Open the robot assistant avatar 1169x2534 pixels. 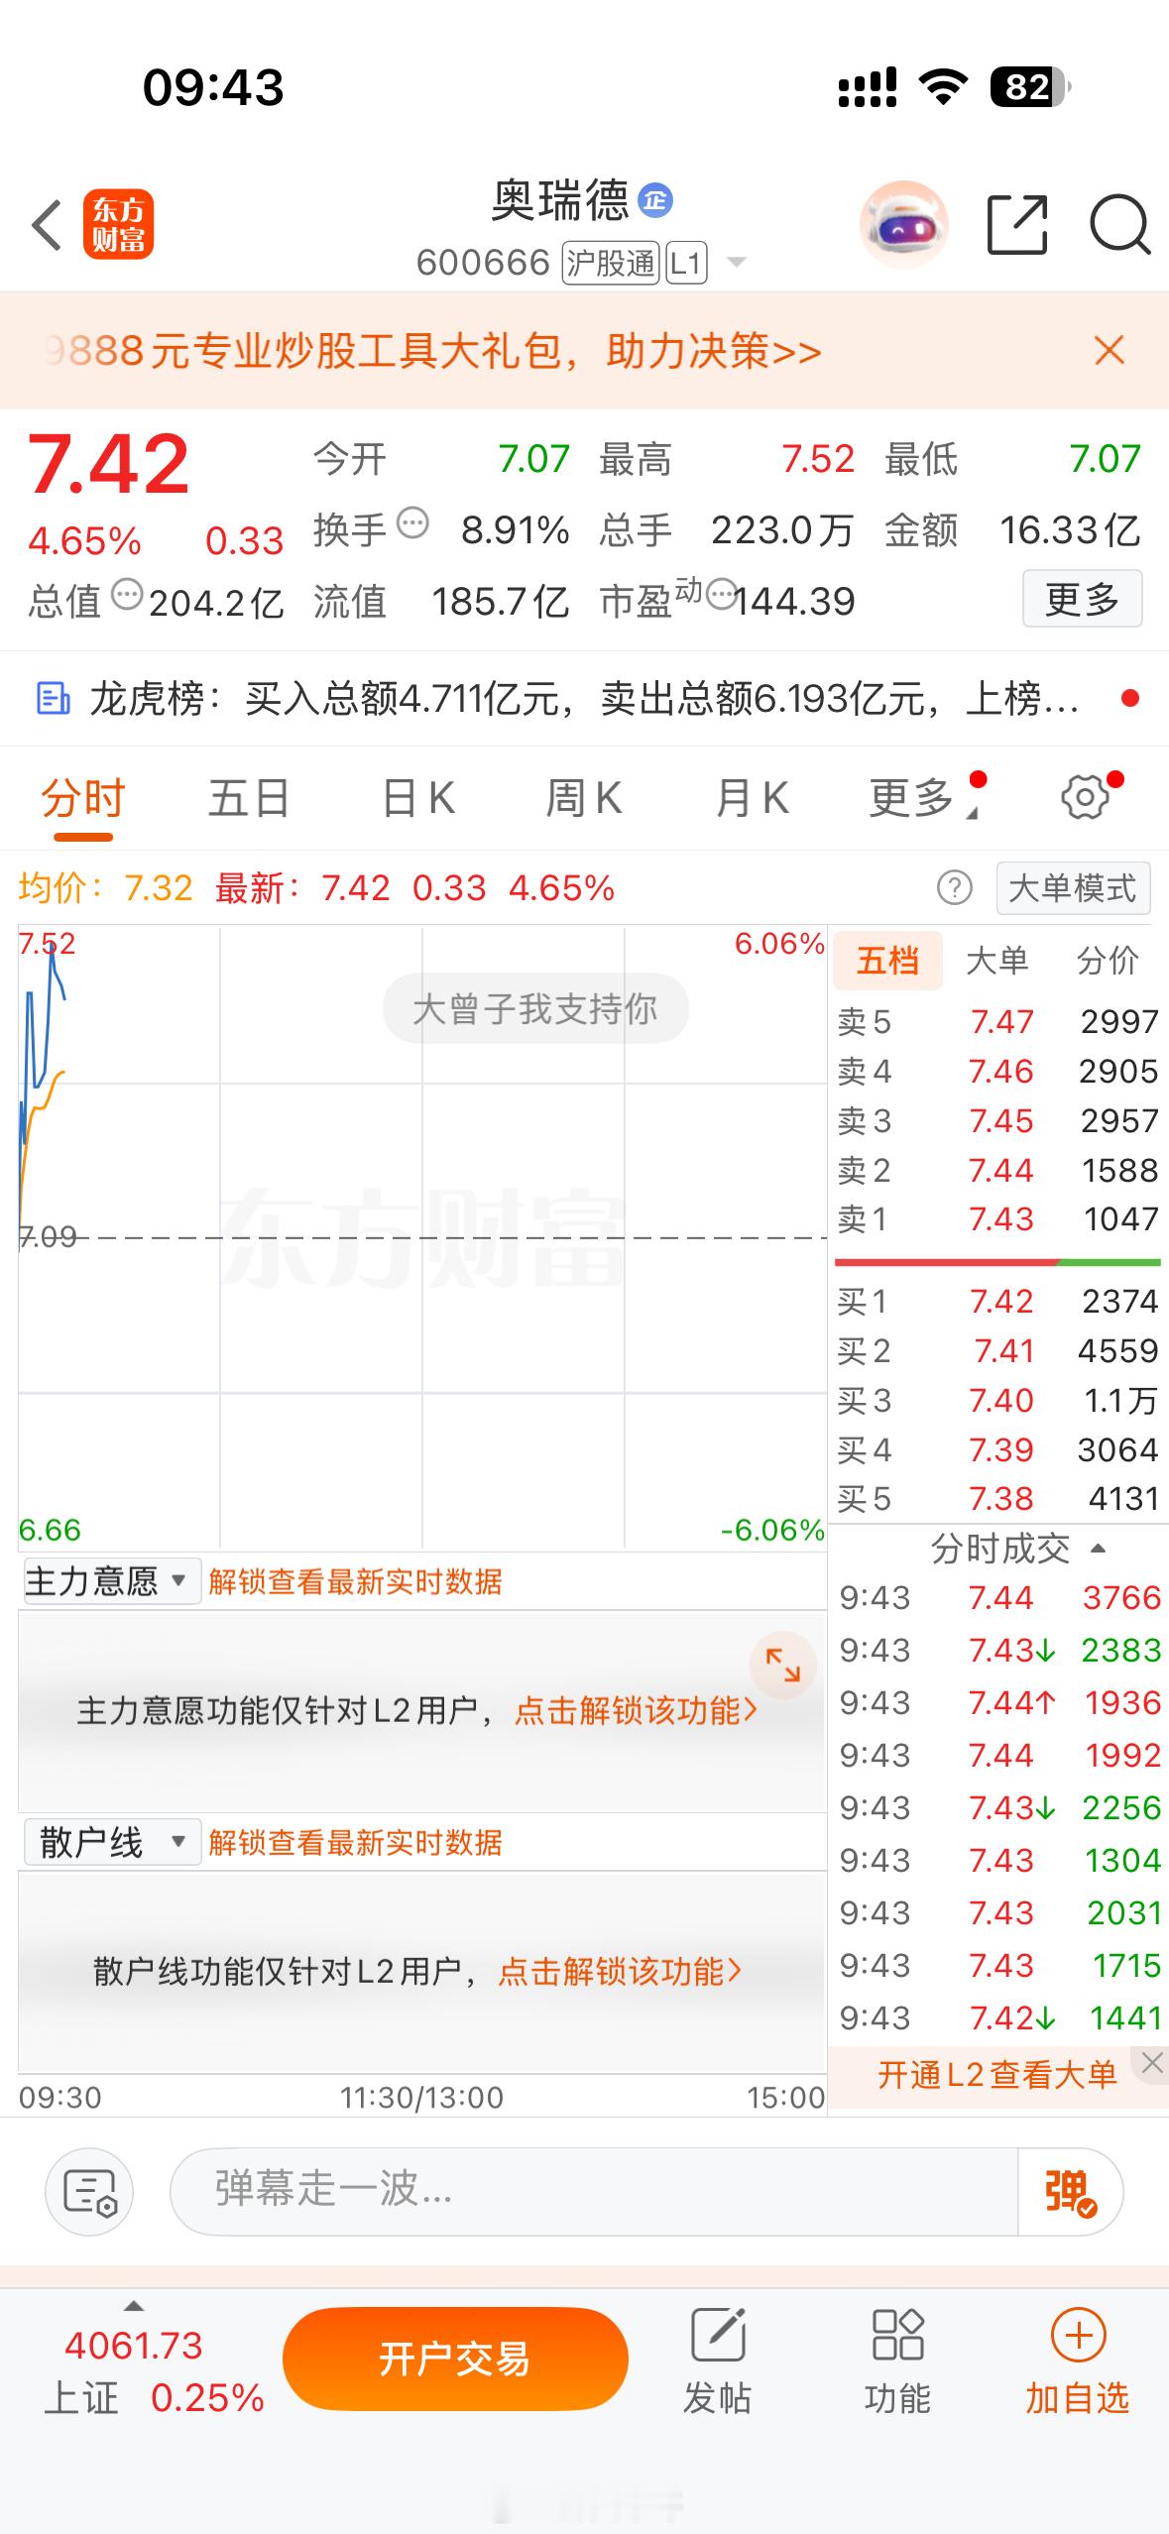point(903,225)
